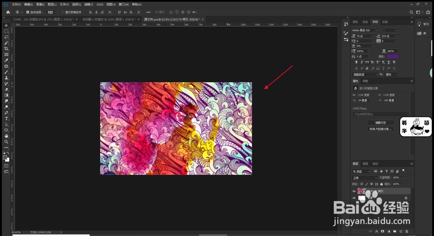Click the purple text color swatch
This screenshot has height=236, width=434.
(x=392, y=56)
